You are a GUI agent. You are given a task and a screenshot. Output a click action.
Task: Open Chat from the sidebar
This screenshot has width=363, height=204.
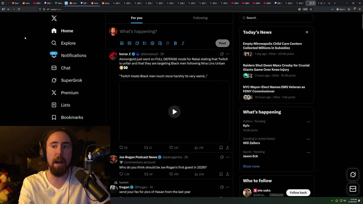coord(61,68)
